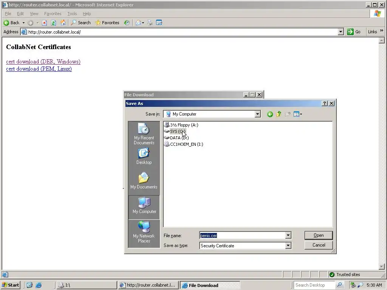Open the Search pane in IE toolbar
The image size is (387, 290).
click(81, 23)
